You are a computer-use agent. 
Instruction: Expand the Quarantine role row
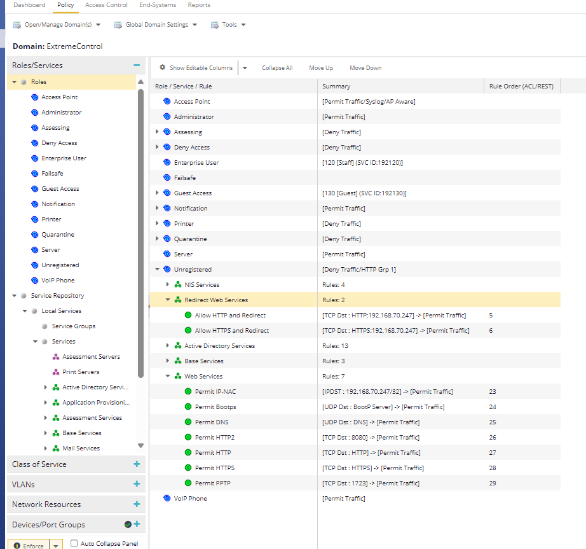158,239
